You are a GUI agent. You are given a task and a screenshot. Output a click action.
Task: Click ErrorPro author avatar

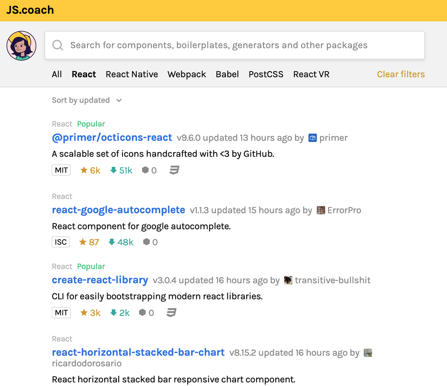(x=321, y=210)
